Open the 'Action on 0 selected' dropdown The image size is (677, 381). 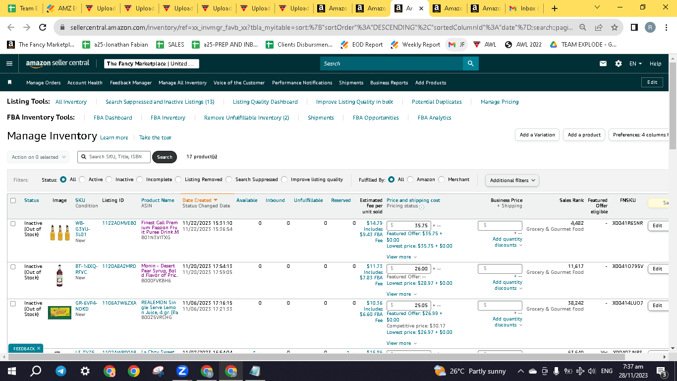[x=38, y=157]
